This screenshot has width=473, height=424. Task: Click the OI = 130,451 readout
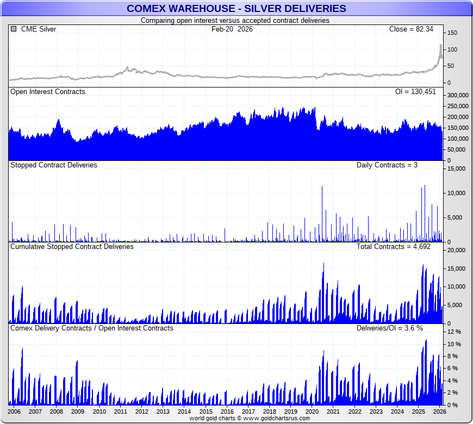[415, 92]
